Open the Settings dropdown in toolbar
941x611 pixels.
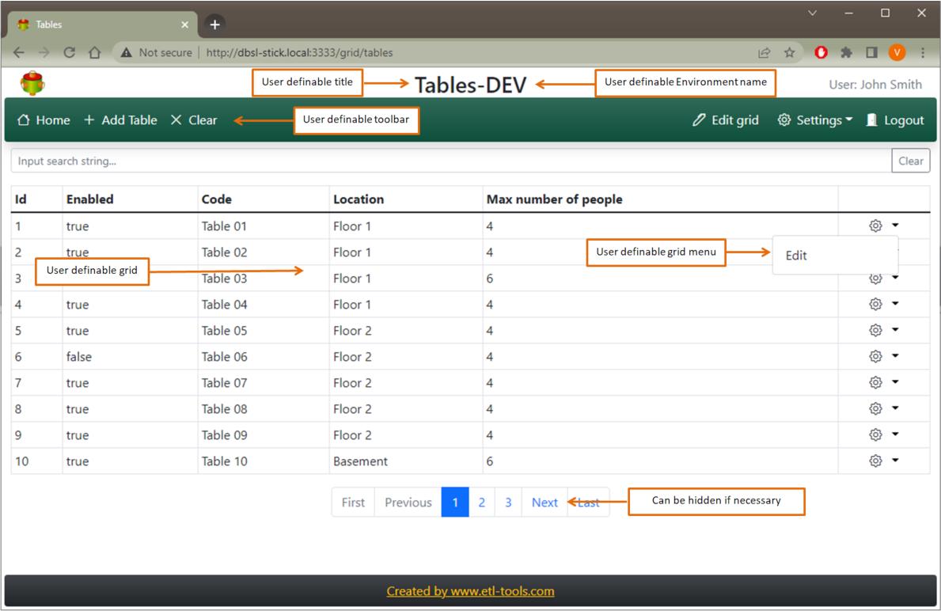pos(815,120)
